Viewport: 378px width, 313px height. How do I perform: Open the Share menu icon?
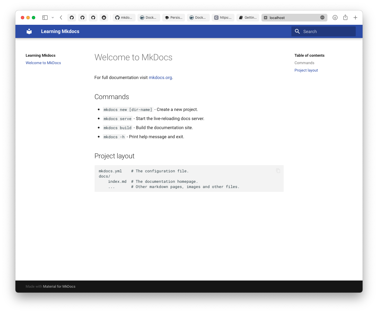click(x=345, y=17)
